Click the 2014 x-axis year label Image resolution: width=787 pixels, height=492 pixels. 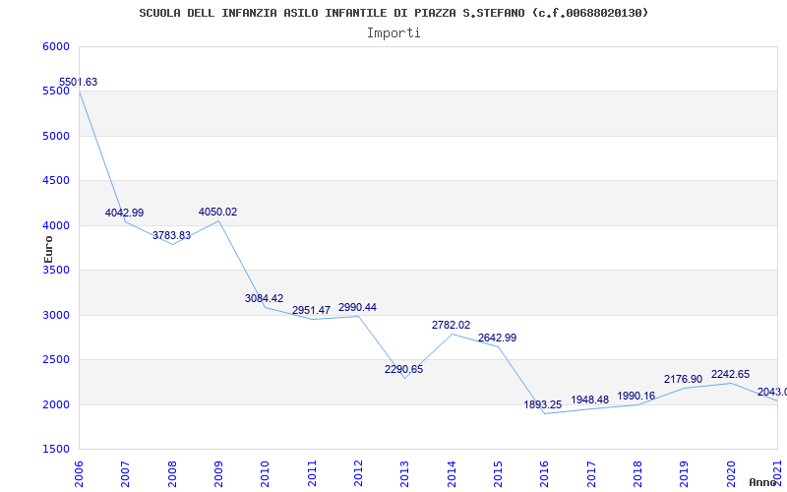click(x=452, y=474)
